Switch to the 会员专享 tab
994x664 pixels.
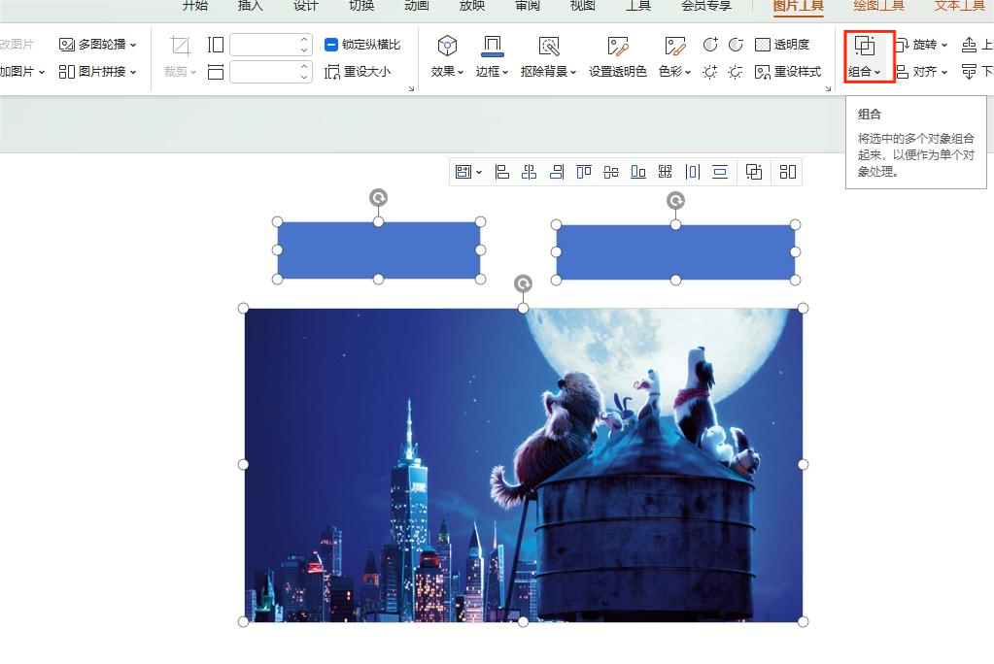706,6
